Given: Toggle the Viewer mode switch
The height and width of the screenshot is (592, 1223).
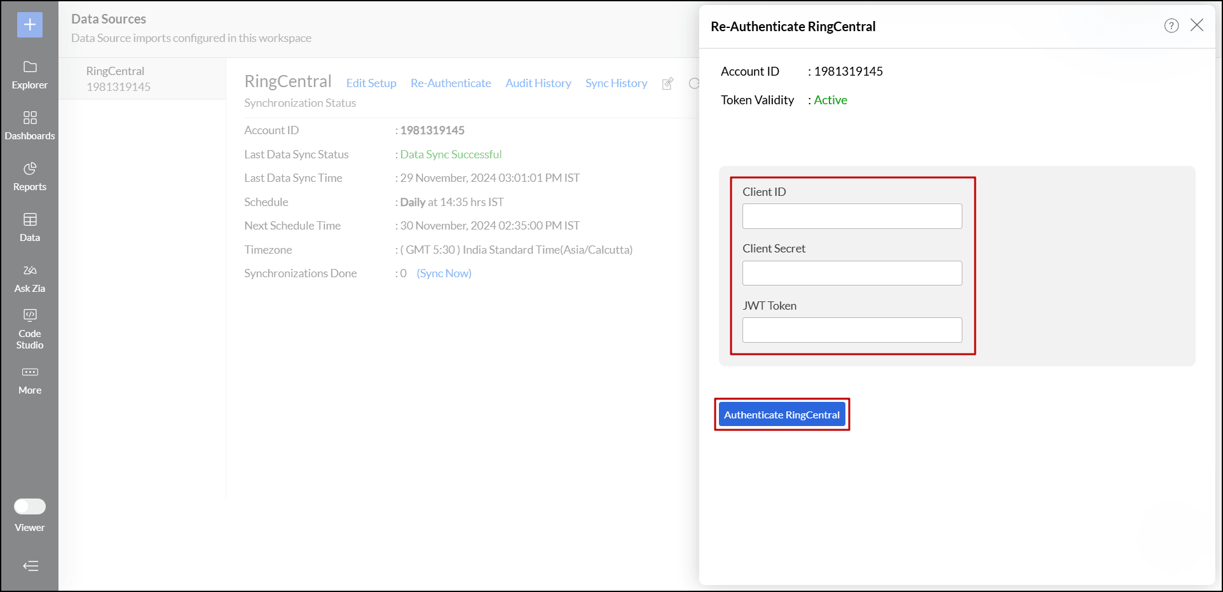Looking at the screenshot, I should (29, 506).
